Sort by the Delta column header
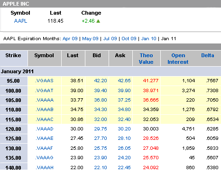 [208, 55]
